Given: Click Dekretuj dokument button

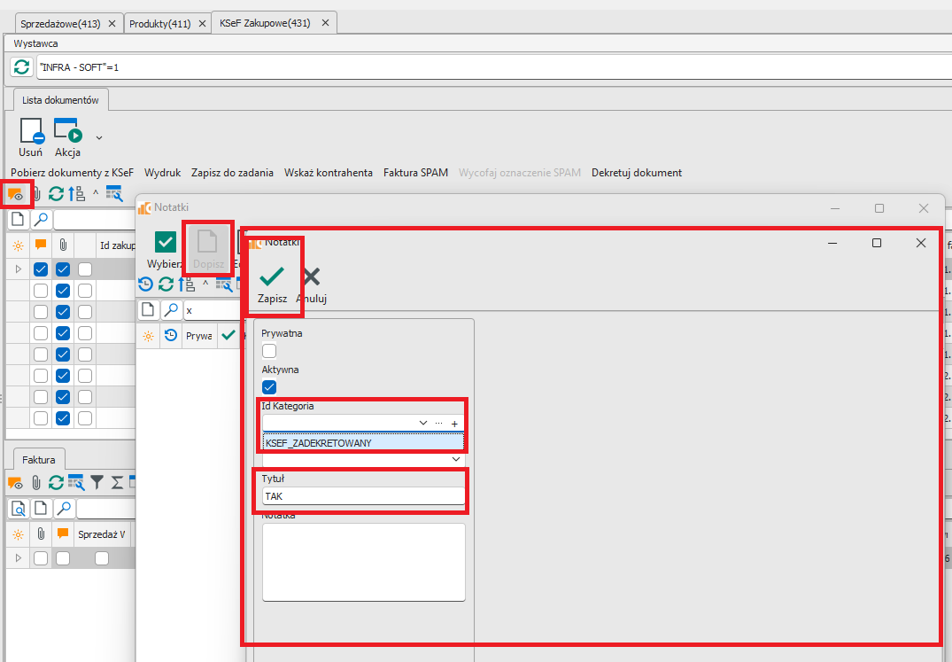Looking at the screenshot, I should tap(636, 173).
